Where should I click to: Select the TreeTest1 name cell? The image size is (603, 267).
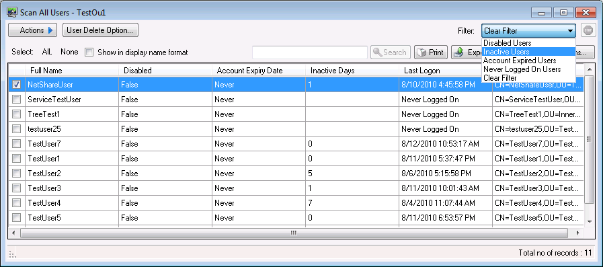pyautogui.click(x=72, y=114)
